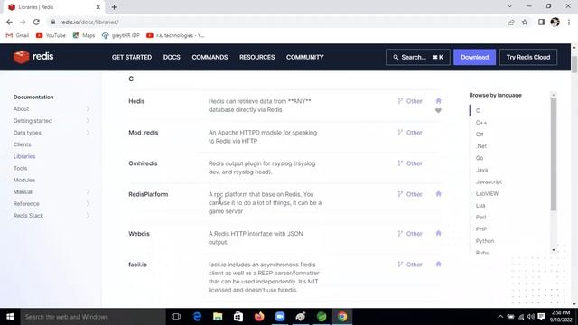Click the language list scrollbar thumb
Viewport: 578px width, 325px height.
coord(554,154)
